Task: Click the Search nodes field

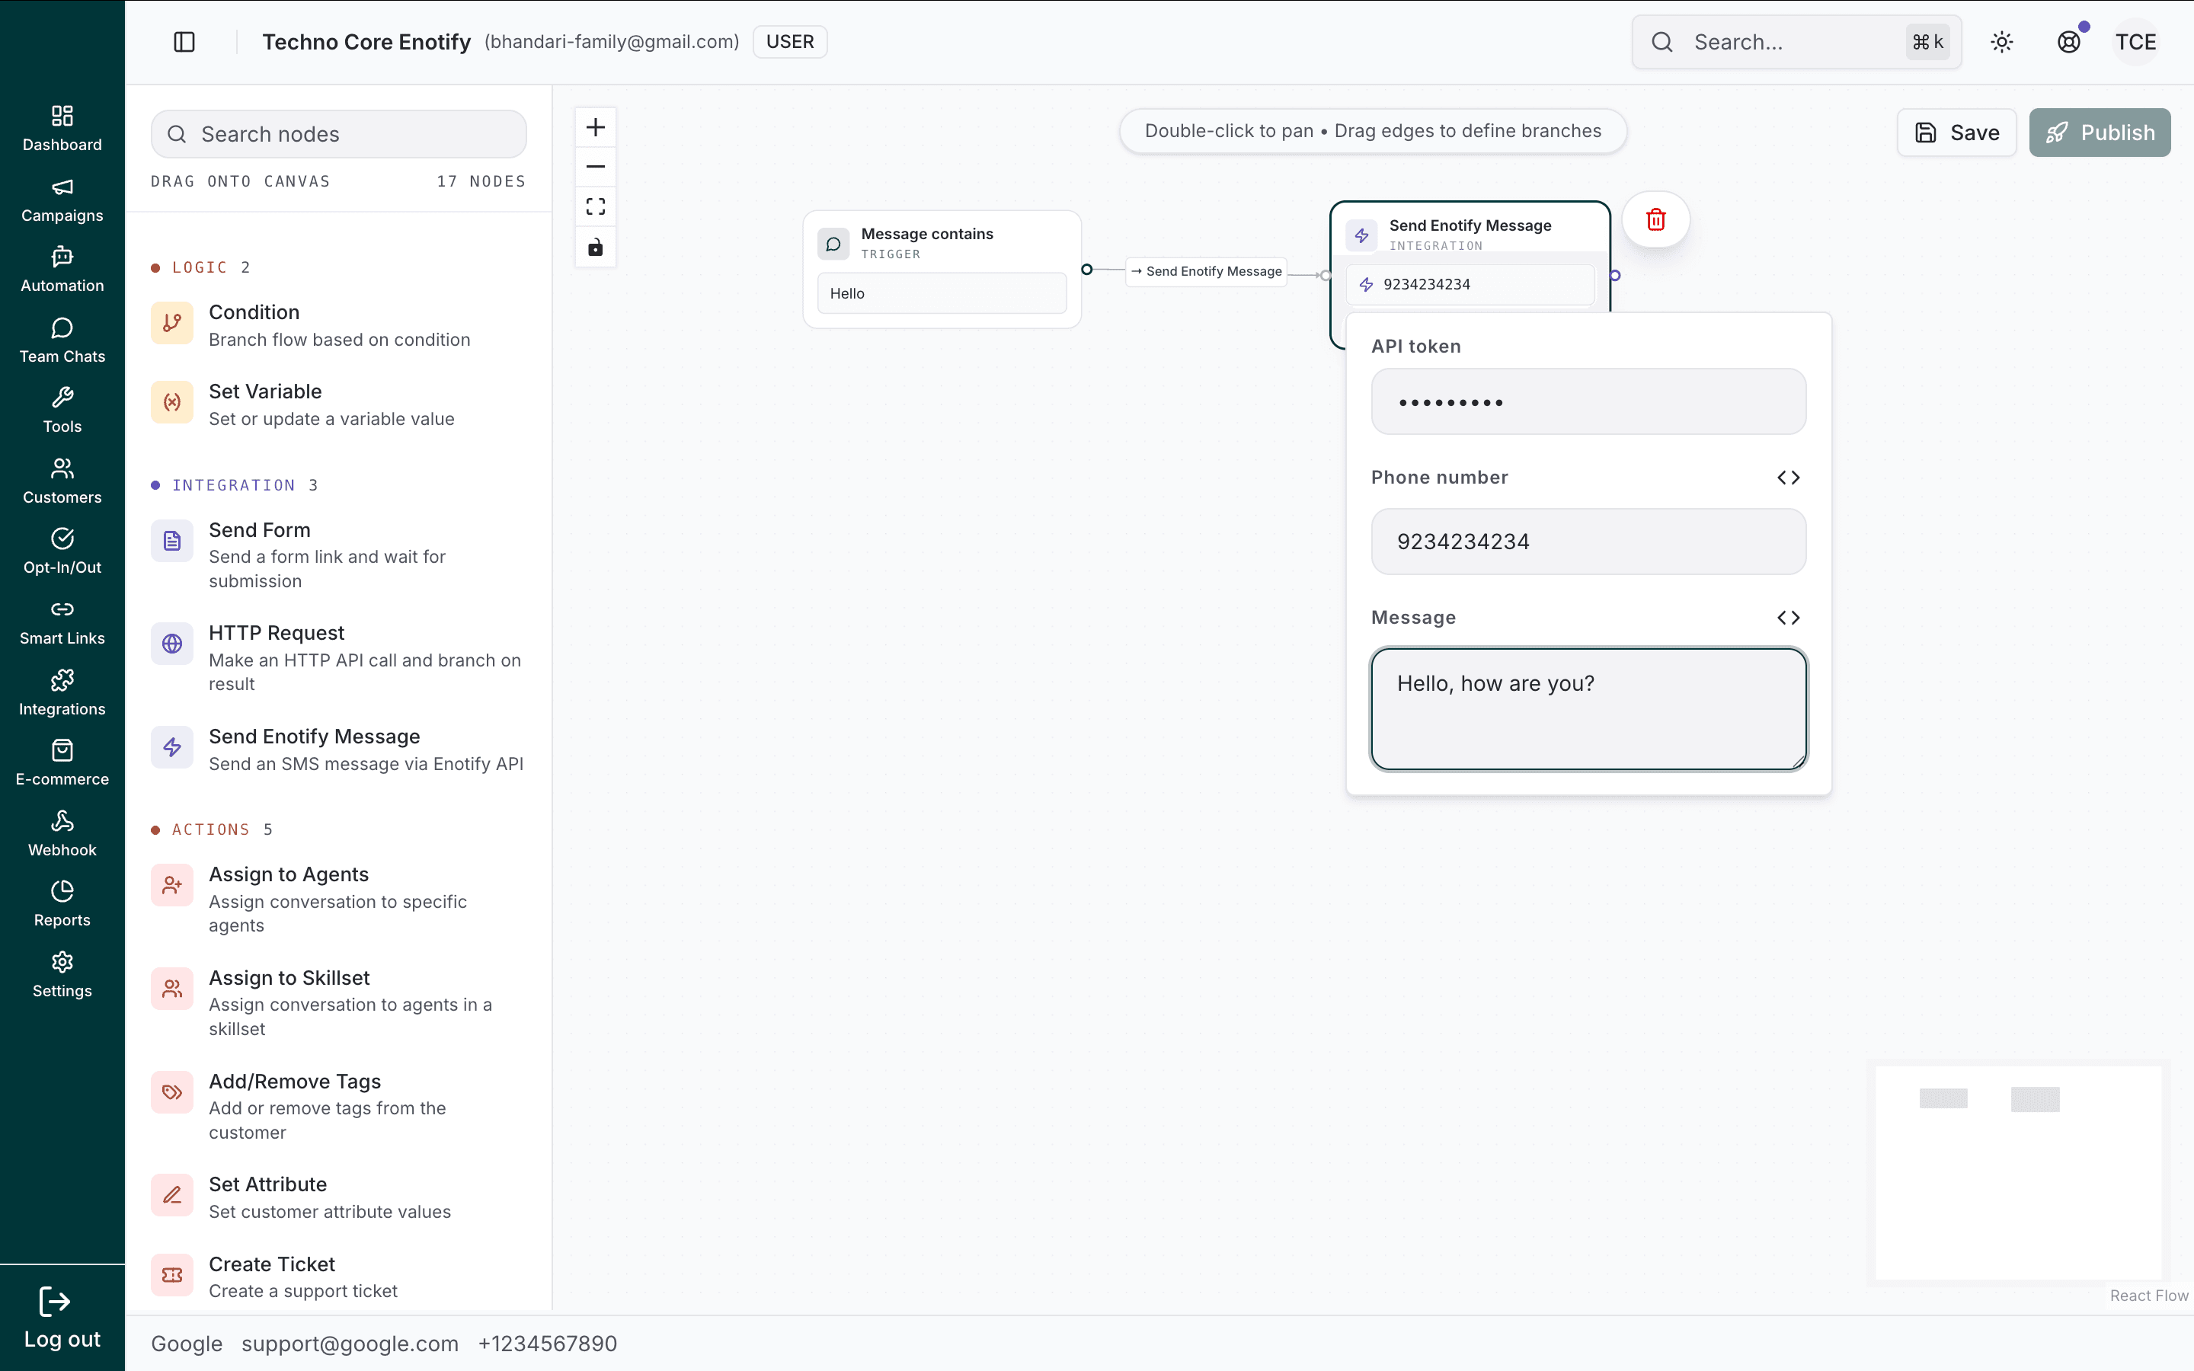Action: point(338,134)
